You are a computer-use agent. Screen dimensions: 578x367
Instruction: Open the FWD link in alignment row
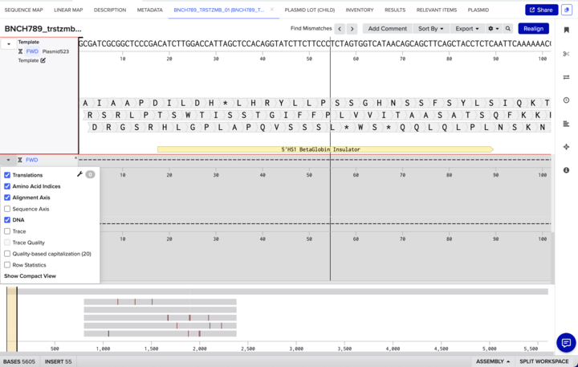(31, 160)
